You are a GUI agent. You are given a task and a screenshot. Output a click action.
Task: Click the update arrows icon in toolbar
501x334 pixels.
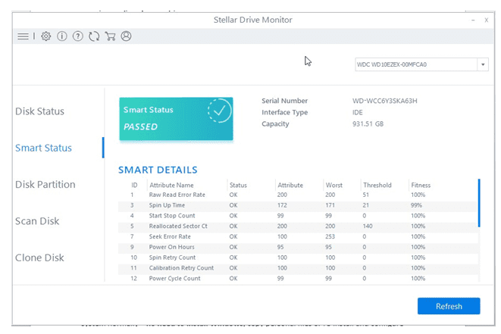[x=94, y=36]
